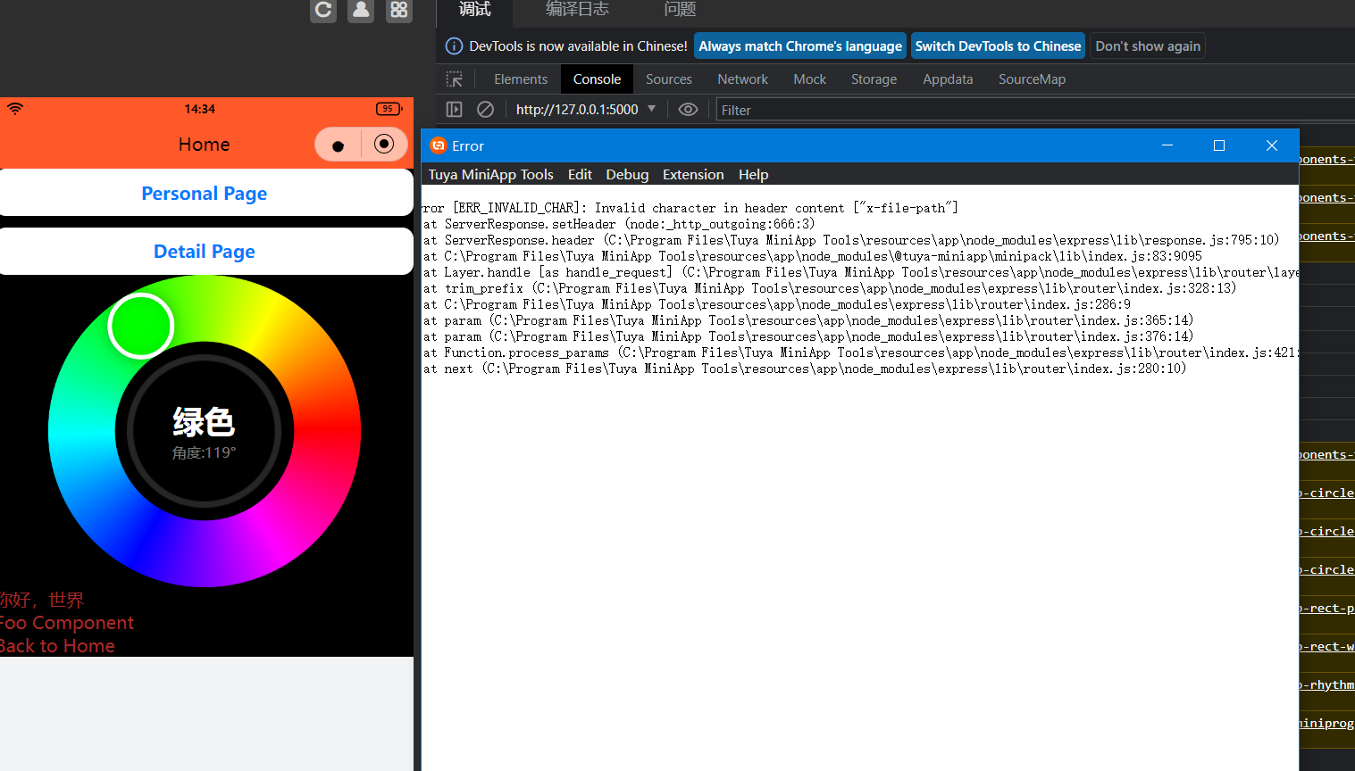Click Switch DevTools to Chinese button
Viewport: 1355px width, 771px height.
pos(998,46)
